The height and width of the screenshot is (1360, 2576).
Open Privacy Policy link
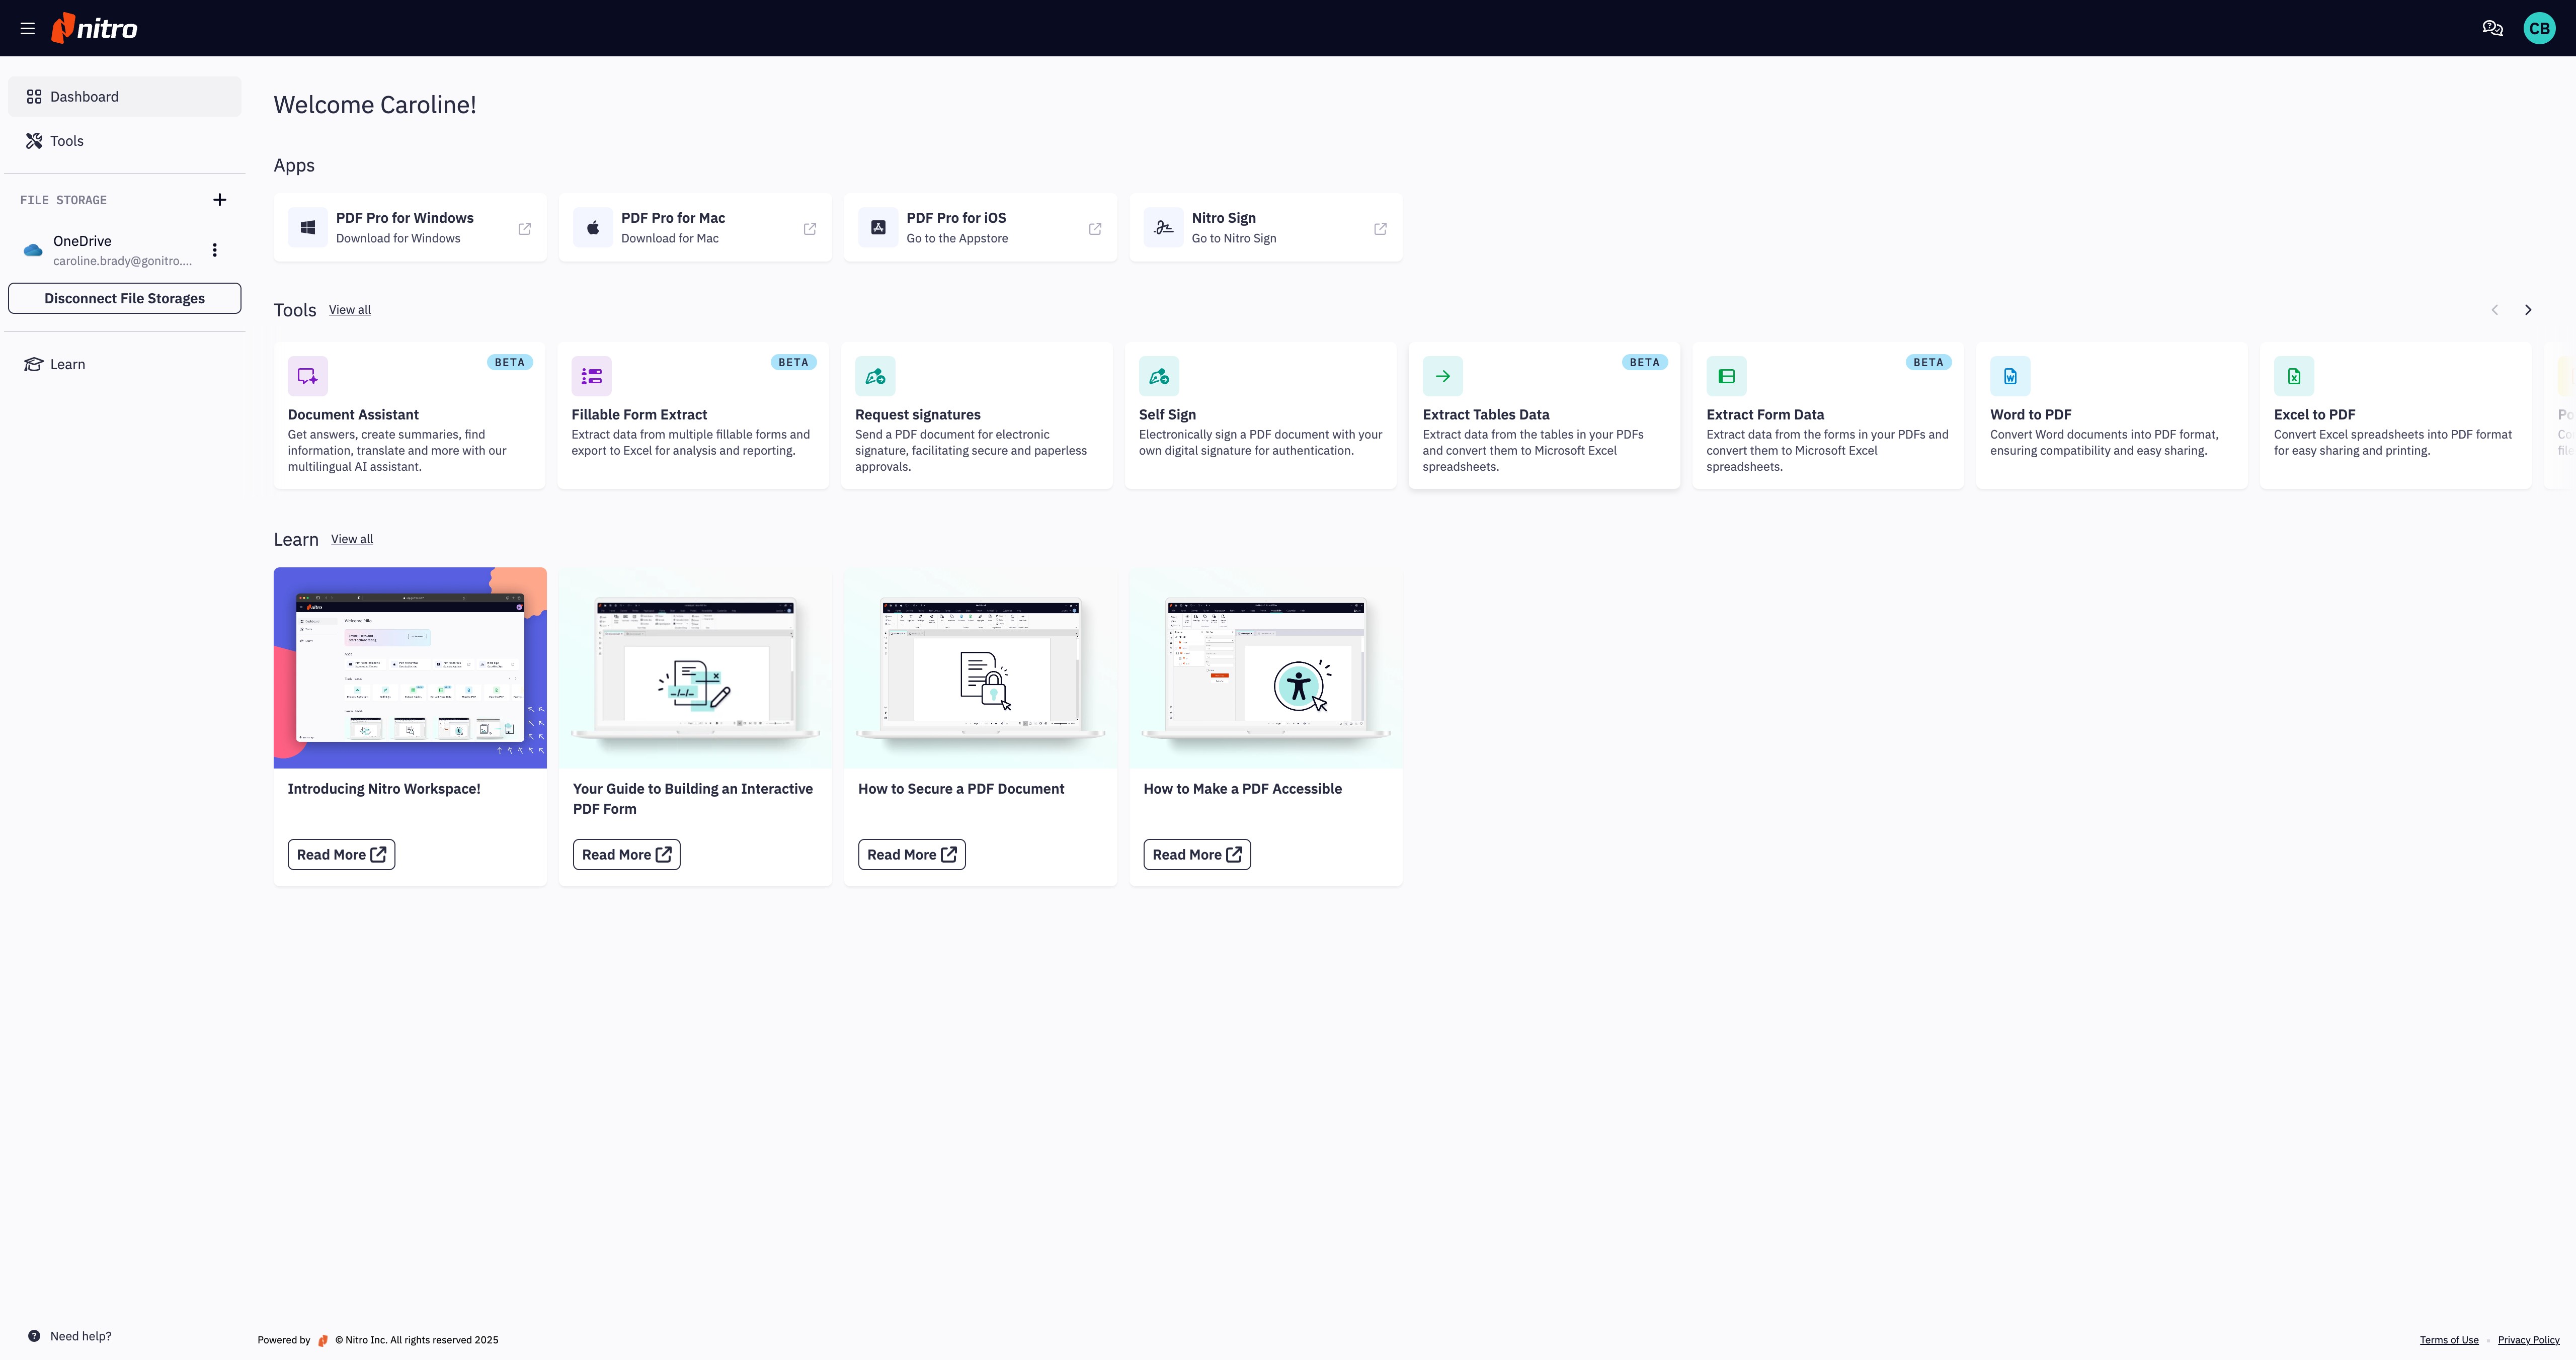pos(2528,1340)
